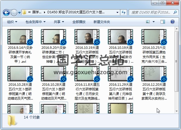This screenshot has width=181, height=130.
Task: Click file name 2016.11.29大道五行六爻研修班第八课
Action: point(121,91)
